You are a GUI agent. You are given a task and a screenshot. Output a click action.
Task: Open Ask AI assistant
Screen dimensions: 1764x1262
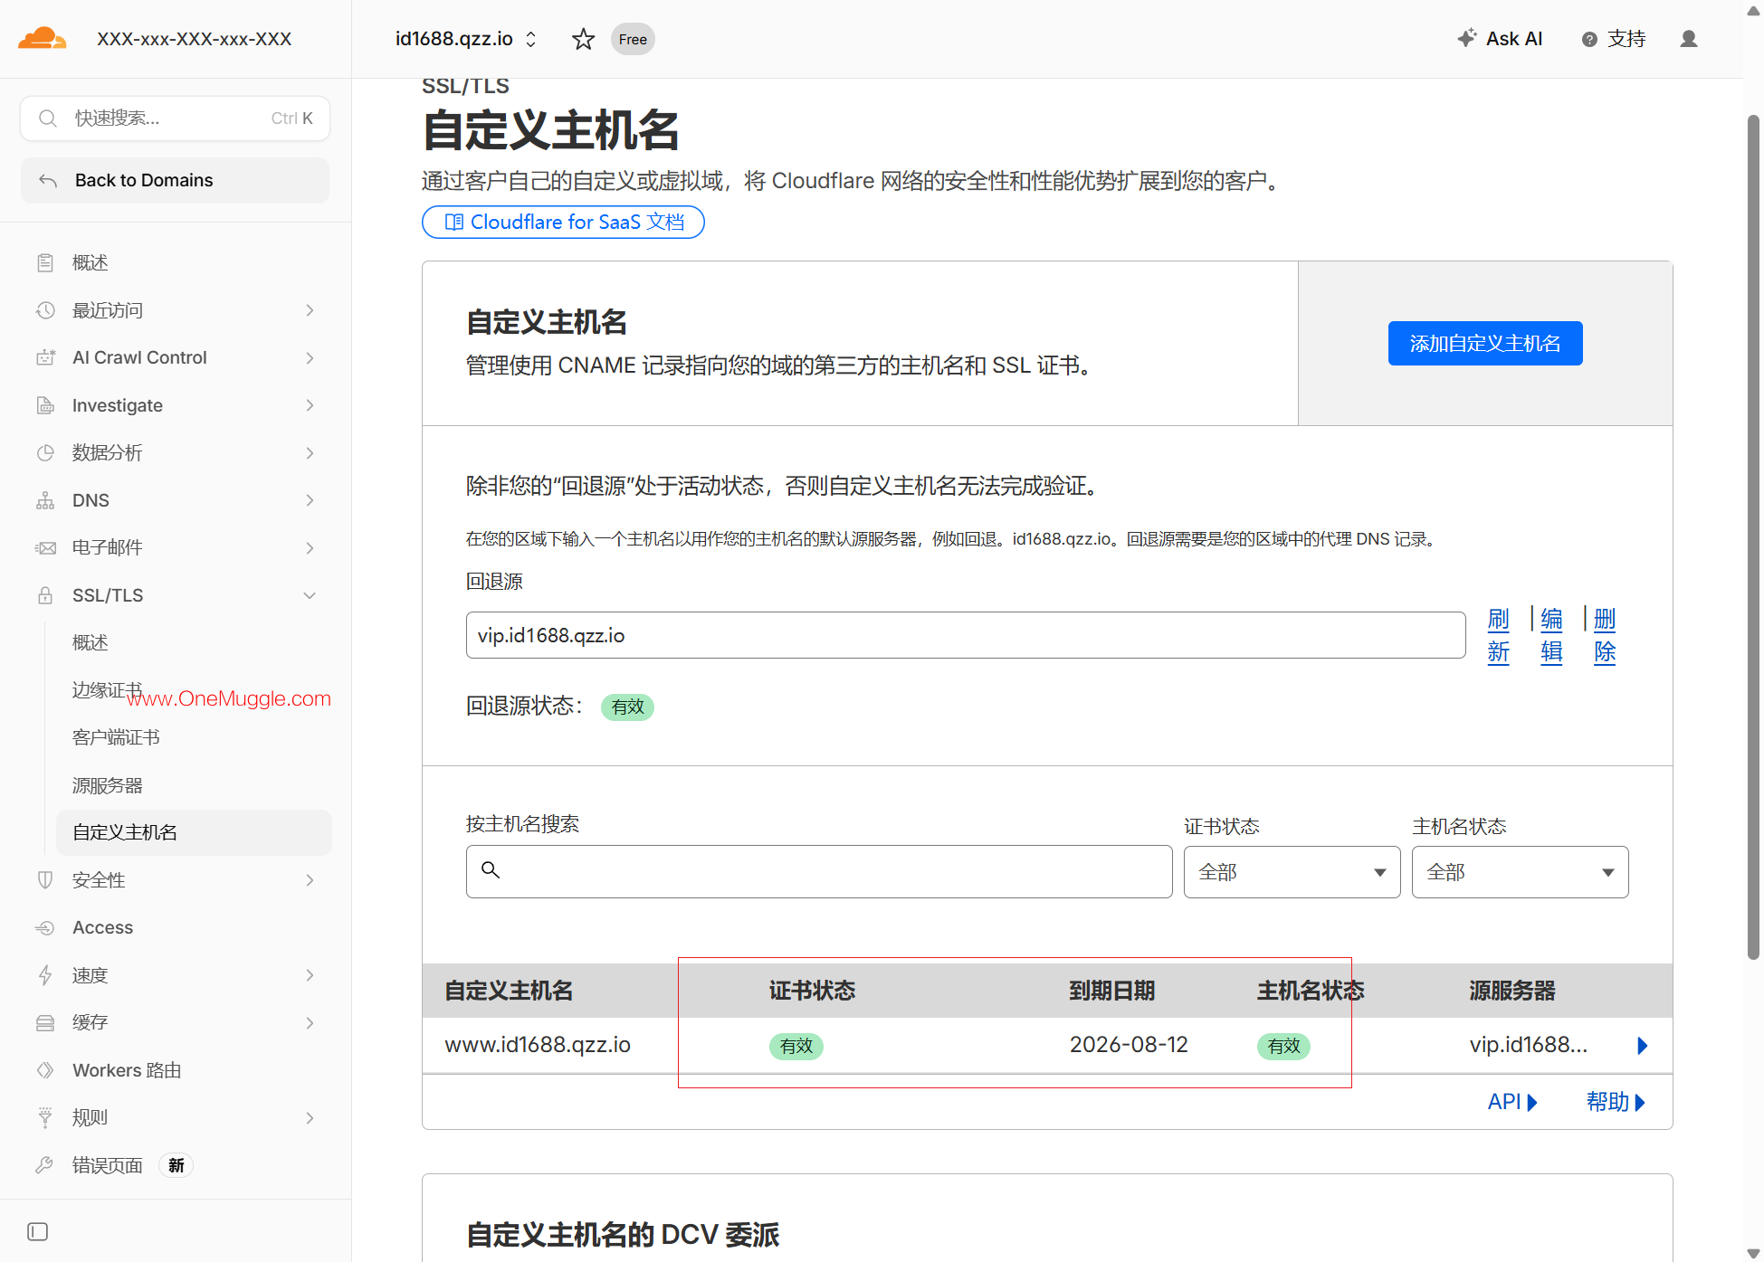[x=1500, y=39]
